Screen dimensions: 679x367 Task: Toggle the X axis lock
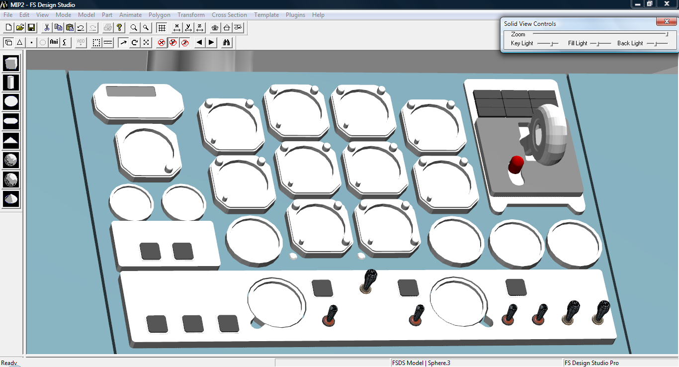[x=162, y=43]
